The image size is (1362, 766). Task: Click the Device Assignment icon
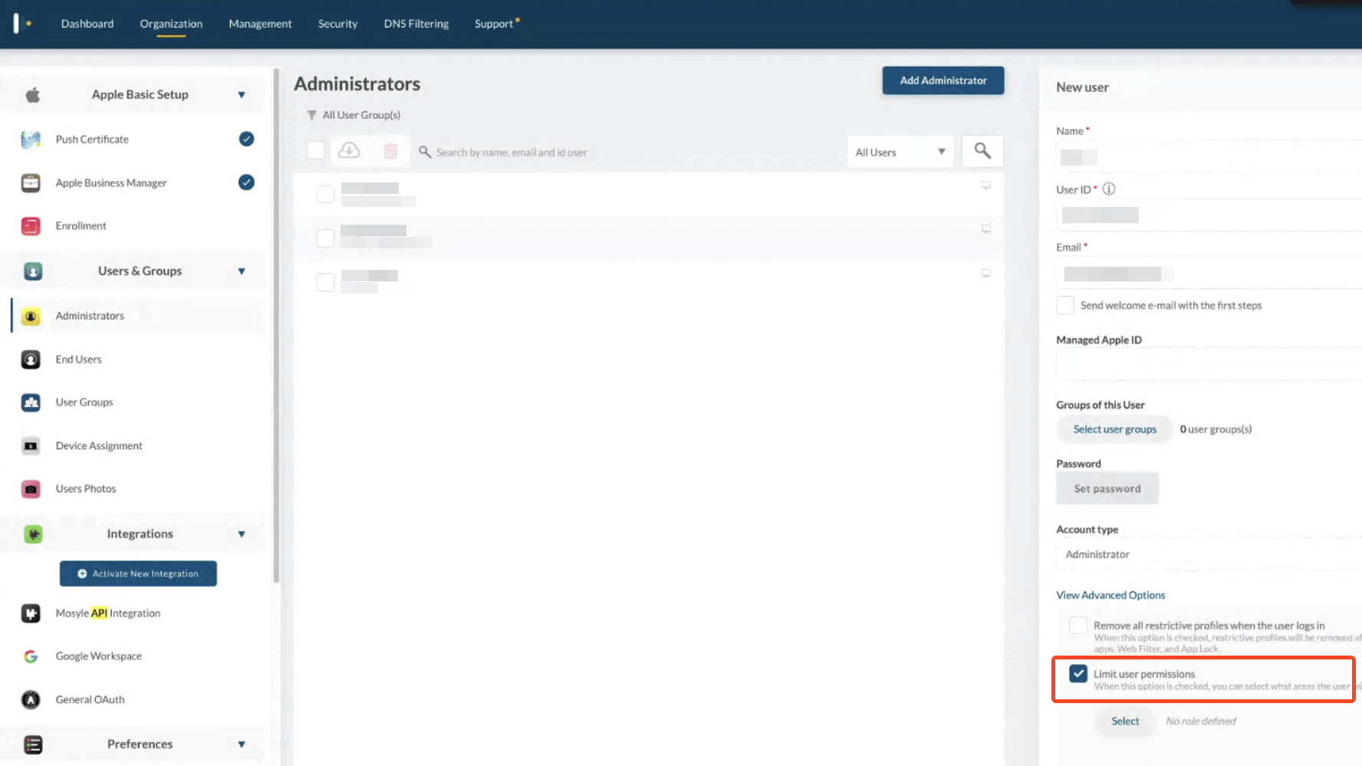click(31, 446)
